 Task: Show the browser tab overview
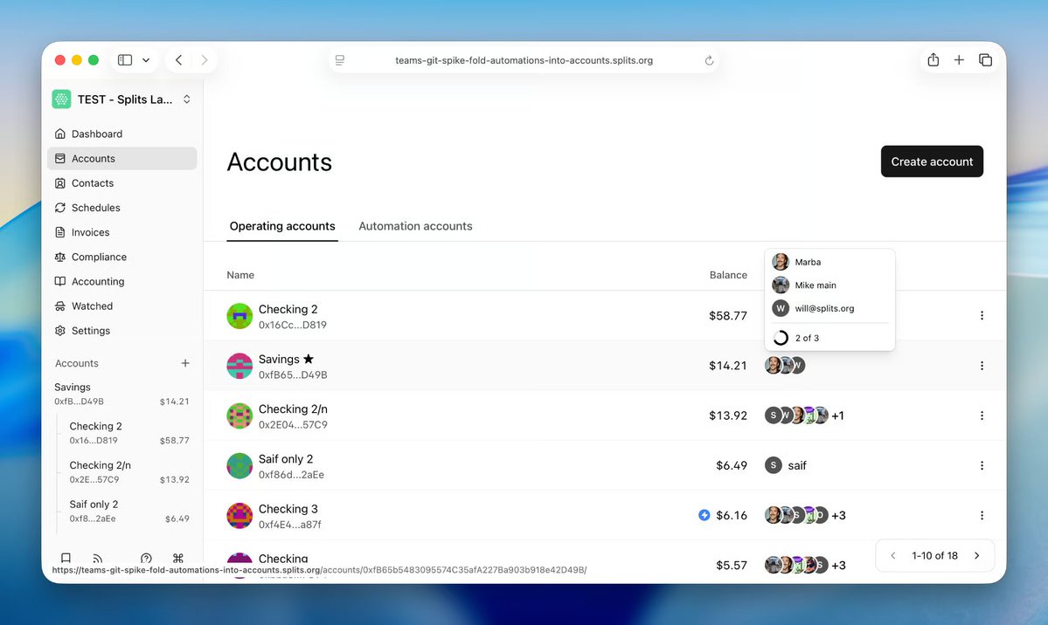click(985, 60)
